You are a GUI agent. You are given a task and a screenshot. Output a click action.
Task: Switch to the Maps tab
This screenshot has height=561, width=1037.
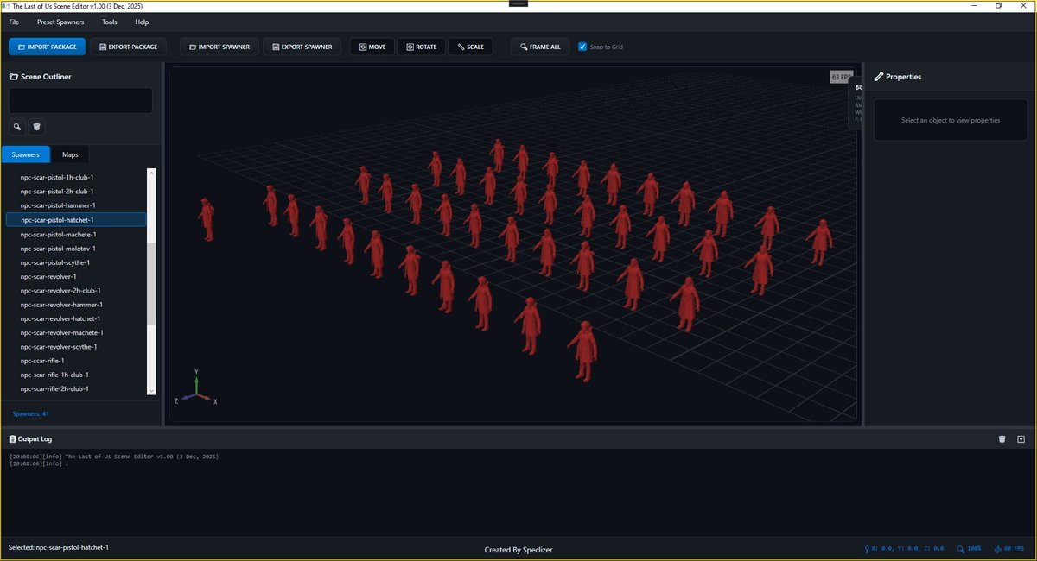pos(70,155)
